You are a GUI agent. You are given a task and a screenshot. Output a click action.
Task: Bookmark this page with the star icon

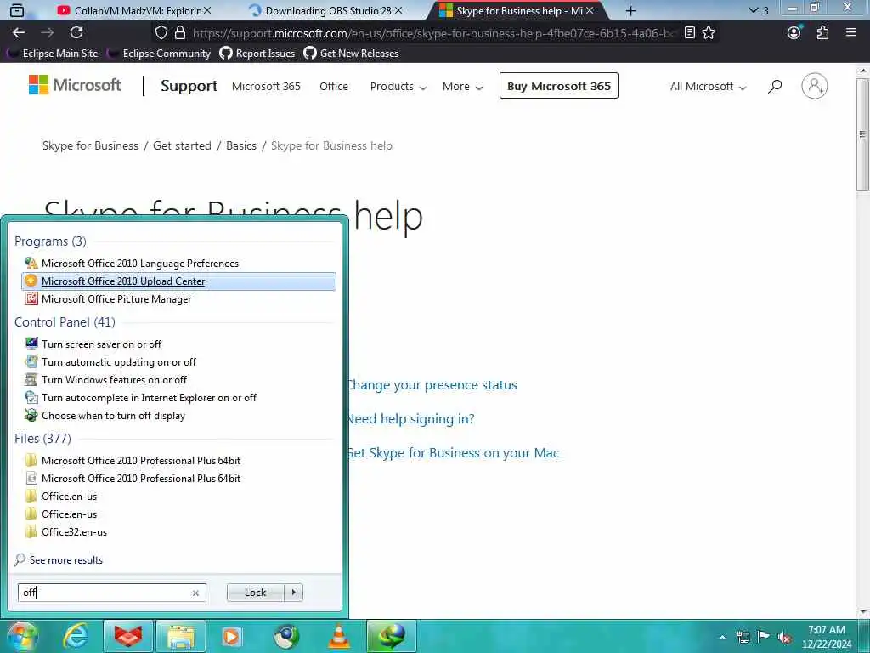(x=709, y=33)
